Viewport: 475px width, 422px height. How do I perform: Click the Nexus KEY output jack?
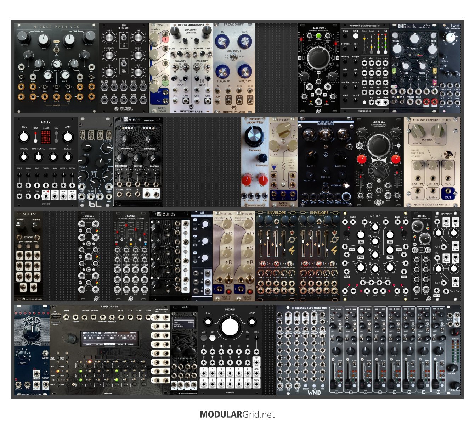[x=256, y=363]
